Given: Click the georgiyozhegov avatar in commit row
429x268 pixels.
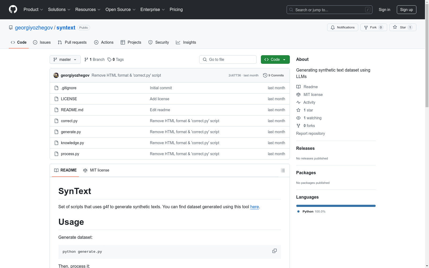Looking at the screenshot, I should (x=56, y=75).
